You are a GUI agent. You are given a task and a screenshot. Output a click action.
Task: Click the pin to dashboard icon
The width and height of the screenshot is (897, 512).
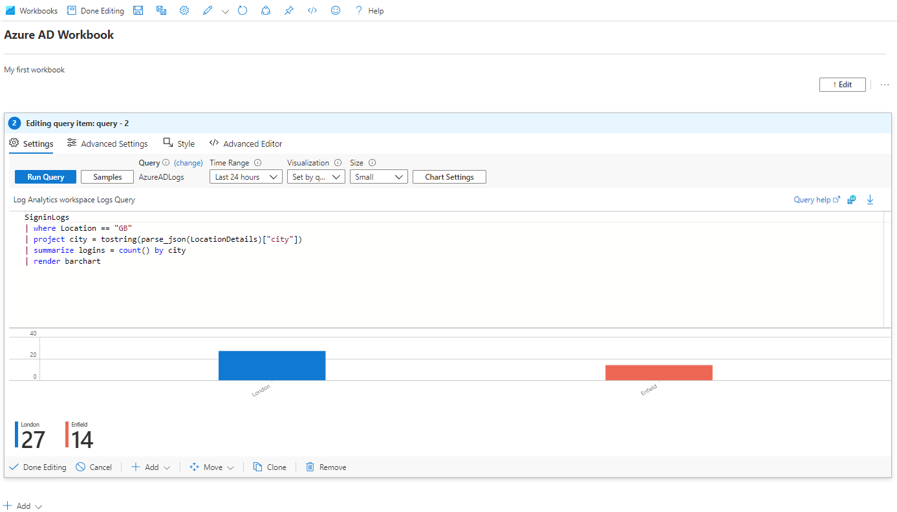289,11
